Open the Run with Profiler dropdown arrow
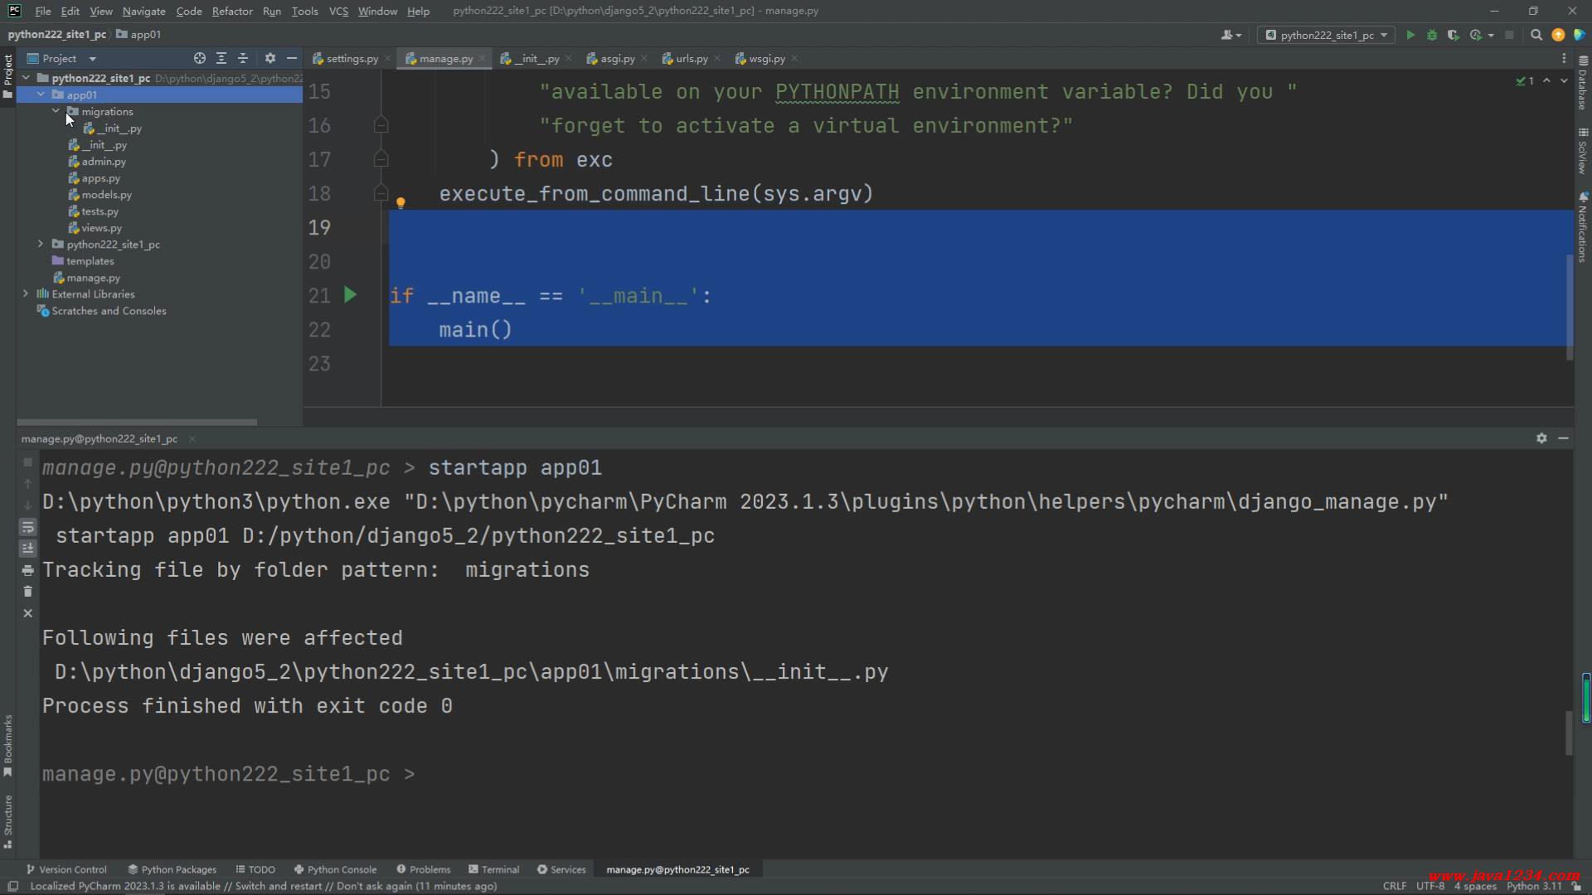The height and width of the screenshot is (895, 1592). point(1491,35)
